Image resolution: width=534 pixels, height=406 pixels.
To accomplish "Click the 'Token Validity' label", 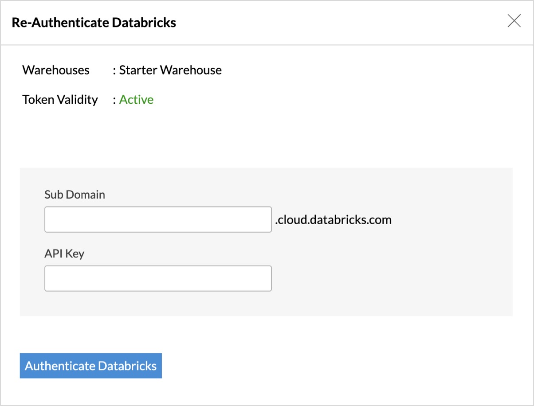I will pos(60,99).
